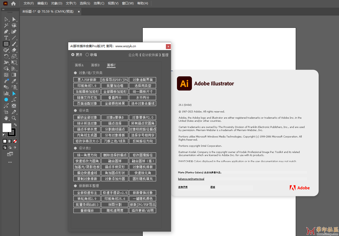Pick the Rotate tool
The image size is (339, 236).
pyautogui.click(x=6, y=56)
